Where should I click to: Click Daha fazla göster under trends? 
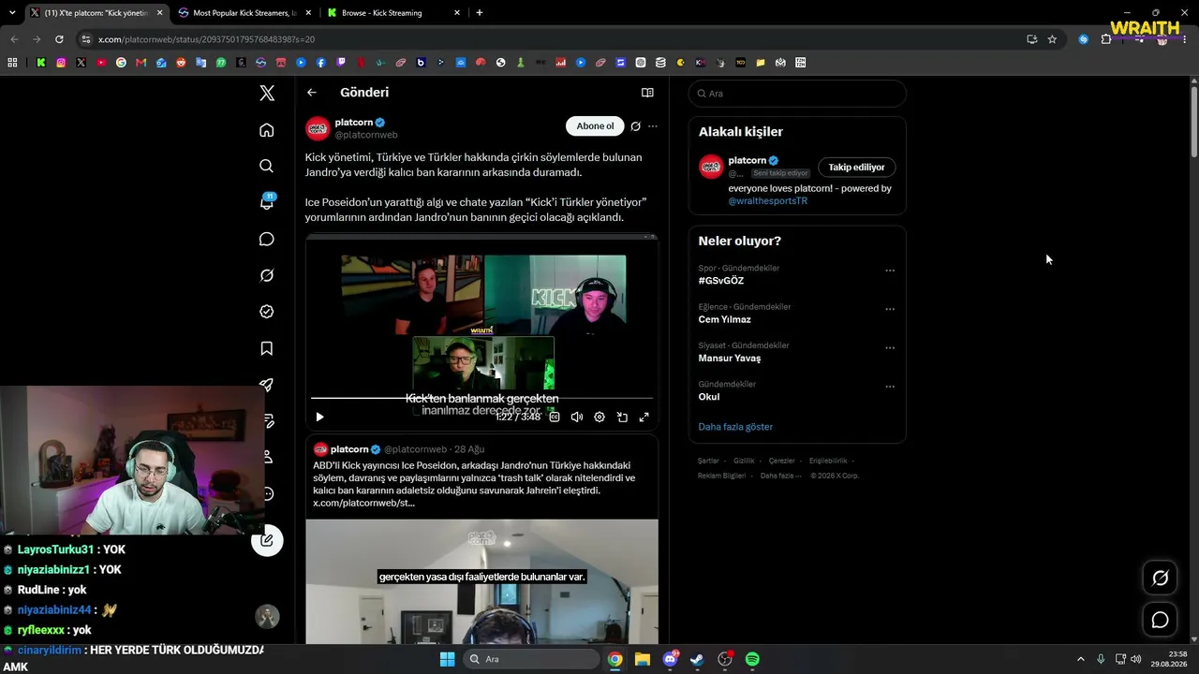pos(735,427)
